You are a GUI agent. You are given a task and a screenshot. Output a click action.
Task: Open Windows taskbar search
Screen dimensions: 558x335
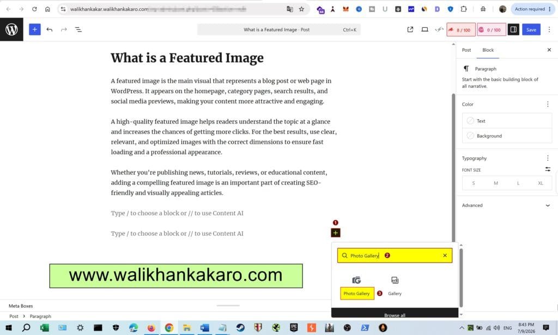click(x=26, y=327)
